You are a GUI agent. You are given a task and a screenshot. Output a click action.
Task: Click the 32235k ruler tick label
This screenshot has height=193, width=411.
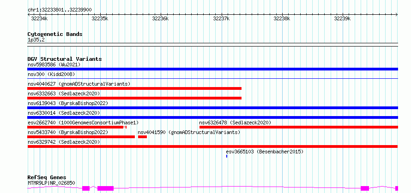pyautogui.click(x=100, y=18)
